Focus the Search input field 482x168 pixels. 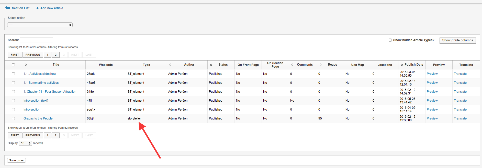pos(36,40)
